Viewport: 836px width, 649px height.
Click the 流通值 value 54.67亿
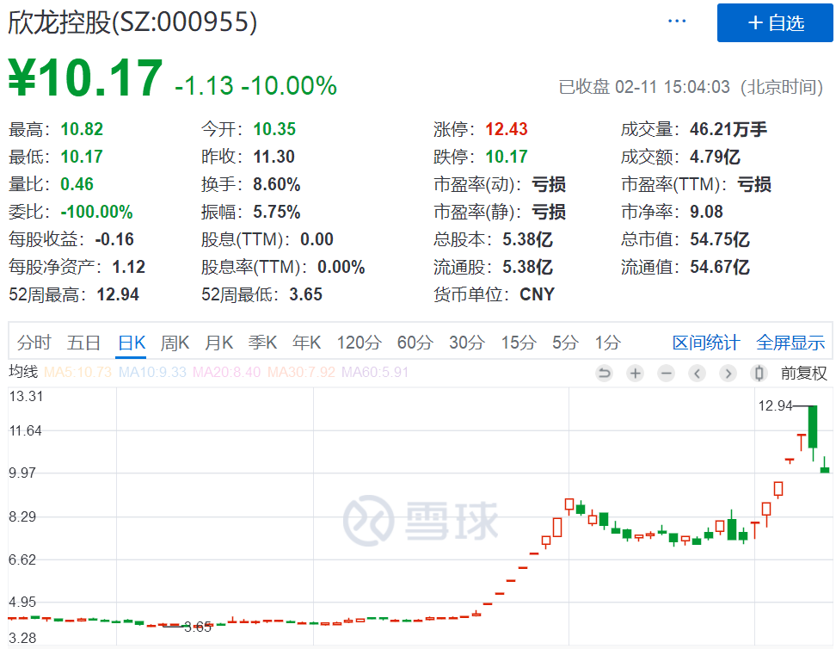coord(720,267)
